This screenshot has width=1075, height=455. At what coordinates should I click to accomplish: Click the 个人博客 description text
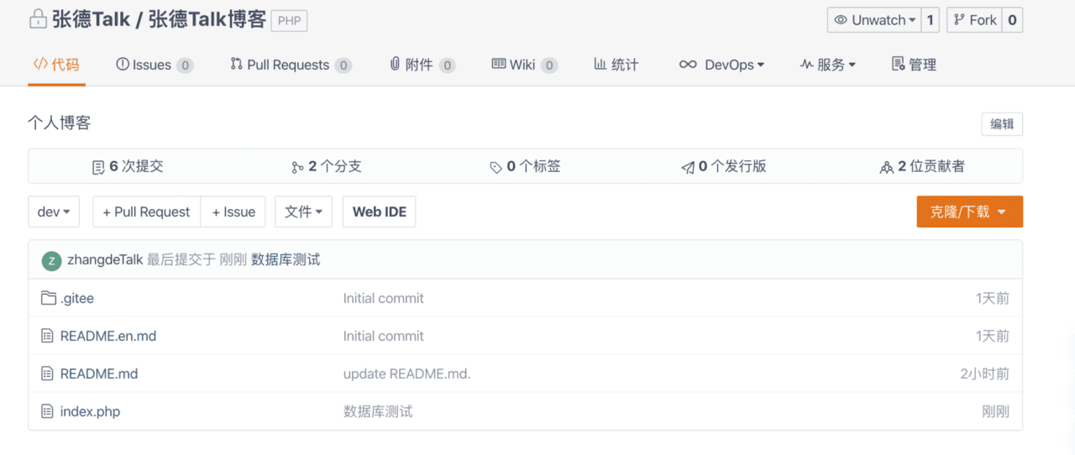(x=59, y=123)
